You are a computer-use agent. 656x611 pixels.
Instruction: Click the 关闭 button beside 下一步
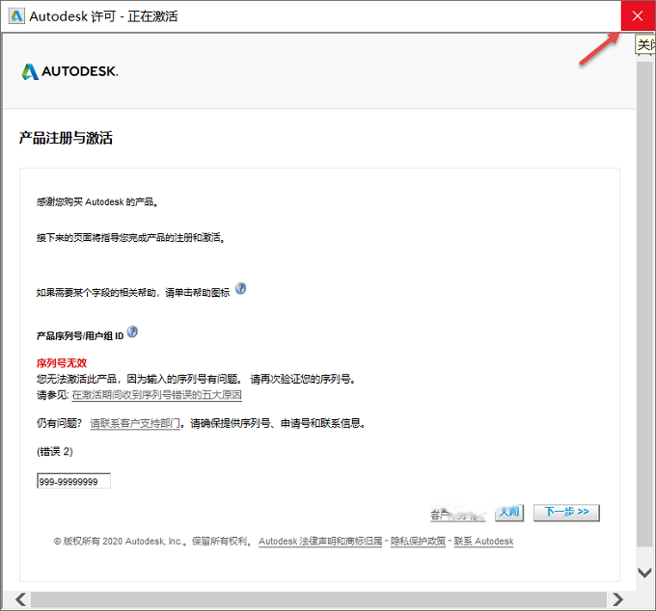point(509,513)
